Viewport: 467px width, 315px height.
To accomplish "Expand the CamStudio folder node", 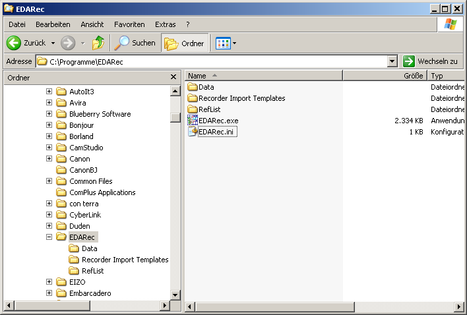I will pos(49,148).
